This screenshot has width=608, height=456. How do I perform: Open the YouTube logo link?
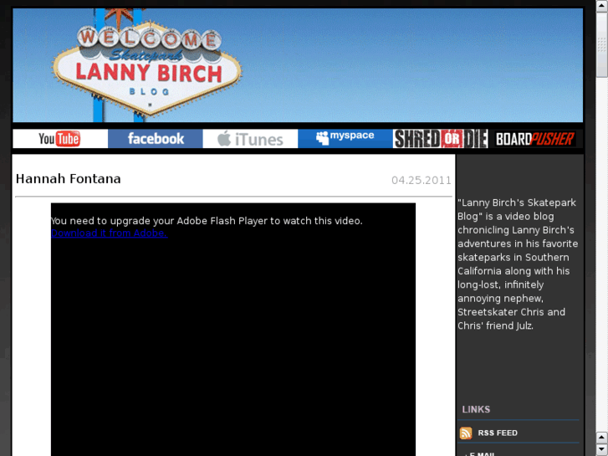point(60,139)
